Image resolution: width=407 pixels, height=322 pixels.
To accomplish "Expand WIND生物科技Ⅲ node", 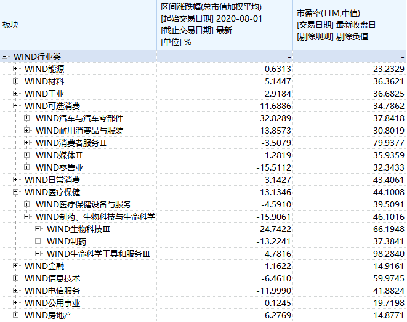I will click(38, 229).
